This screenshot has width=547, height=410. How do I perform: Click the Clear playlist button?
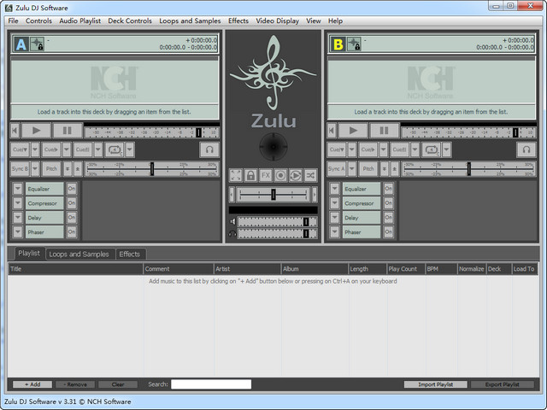point(118,384)
